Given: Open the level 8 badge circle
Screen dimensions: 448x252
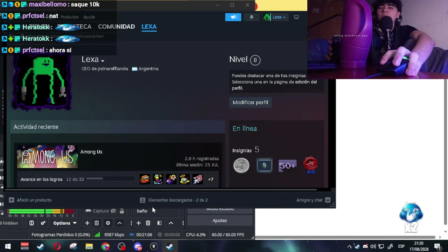Looking at the screenshot, I should tap(255, 60).
